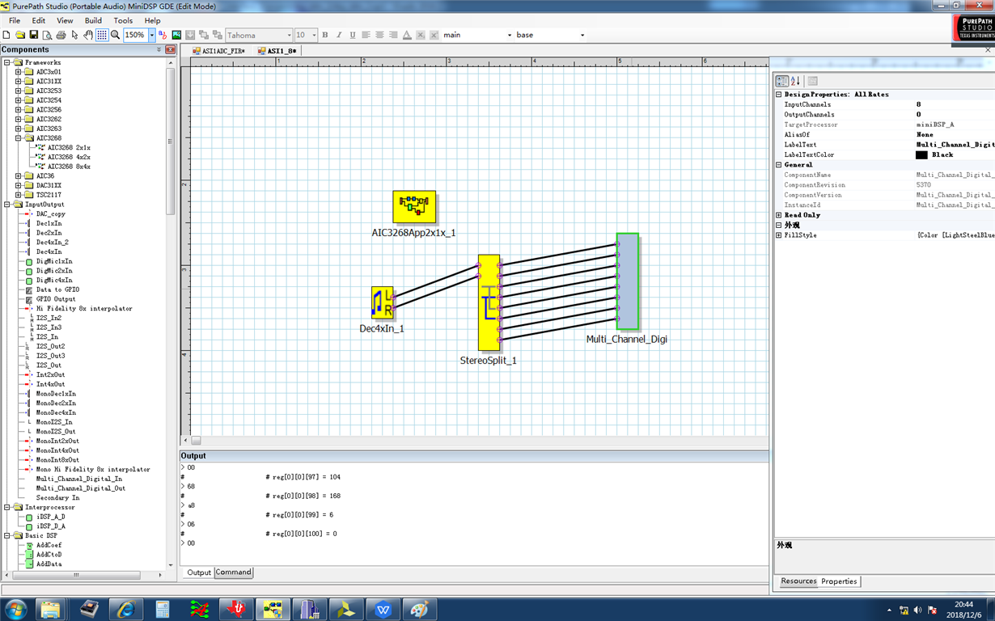The width and height of the screenshot is (995, 621).
Task: Open print preview from the toolbar
Action: (48, 36)
